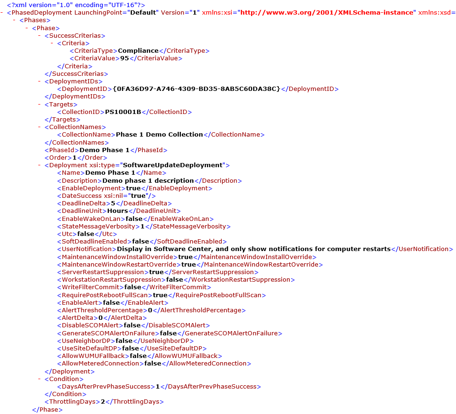Select the DisableSCOMAlert false value
Screen dimensions: 456x414
pos(132,325)
